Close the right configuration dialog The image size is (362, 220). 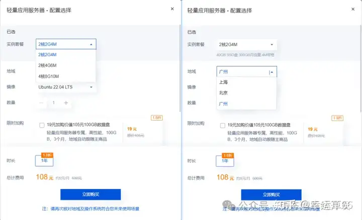(353, 9)
